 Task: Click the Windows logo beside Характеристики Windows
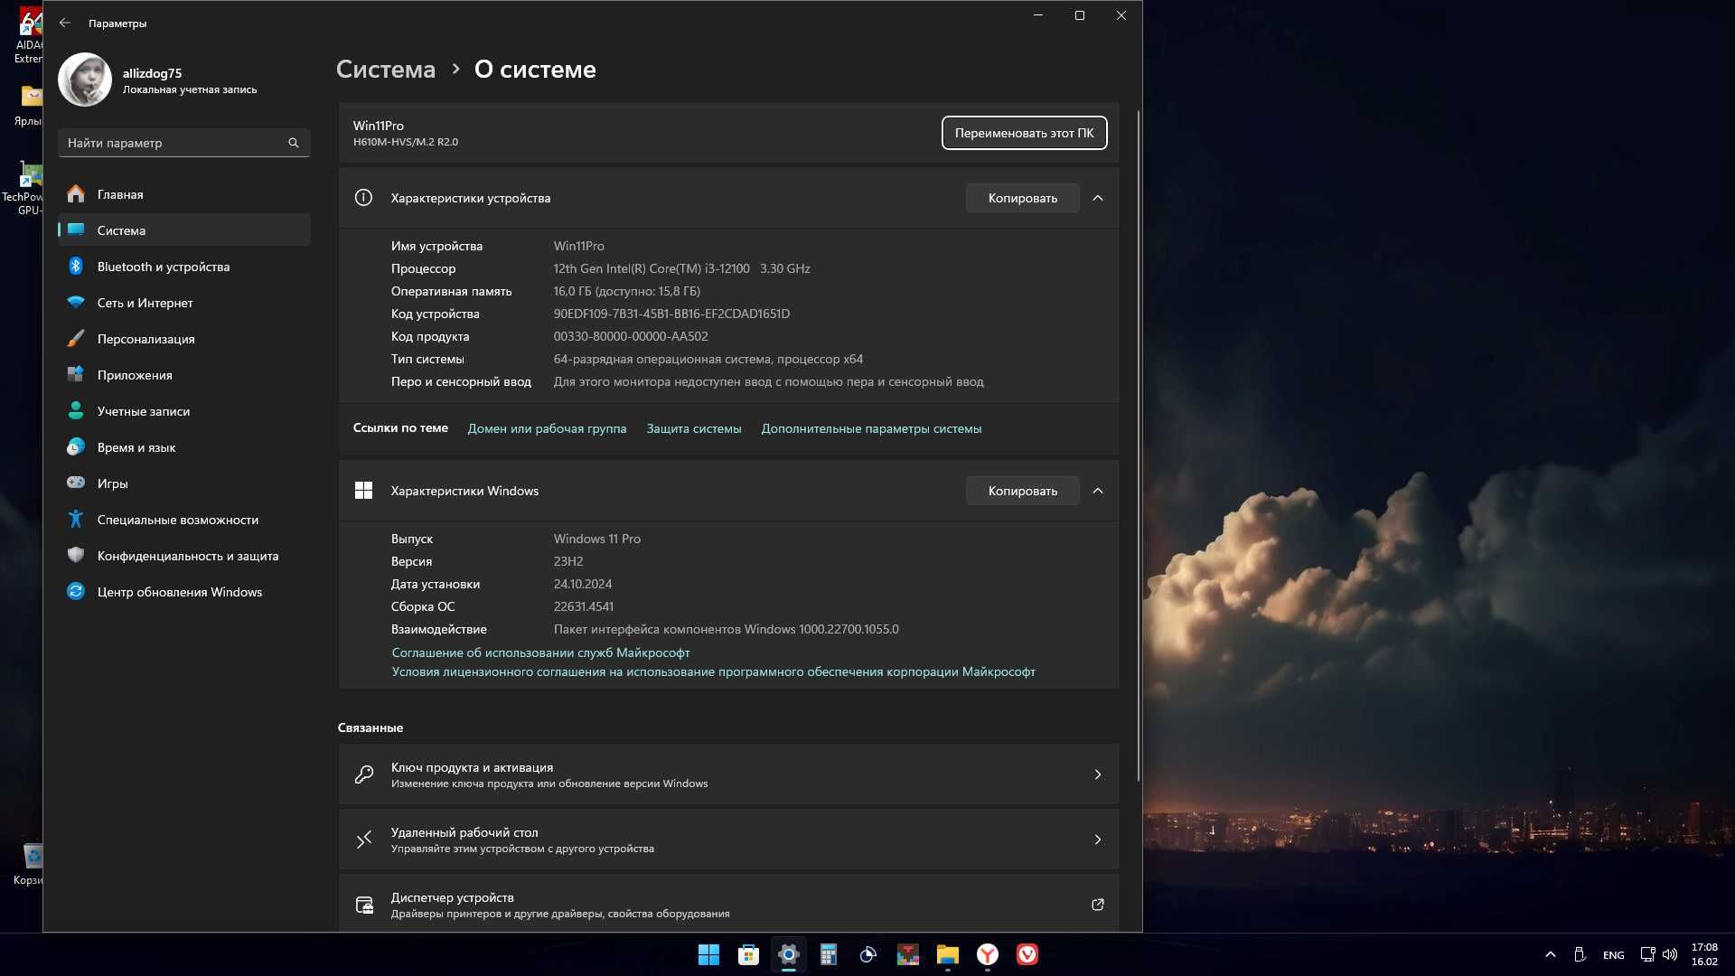(363, 490)
